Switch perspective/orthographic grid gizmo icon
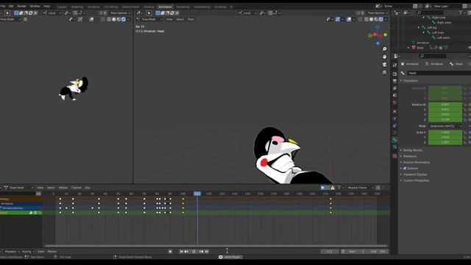471x265 pixels. pos(384,72)
